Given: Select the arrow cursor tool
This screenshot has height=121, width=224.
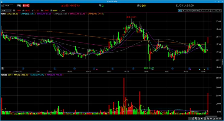Looking at the screenshot, I should 202,119.
